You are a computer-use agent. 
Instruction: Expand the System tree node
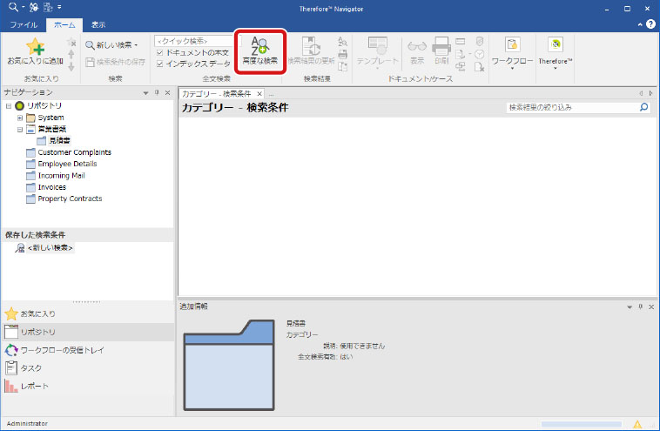pos(20,118)
